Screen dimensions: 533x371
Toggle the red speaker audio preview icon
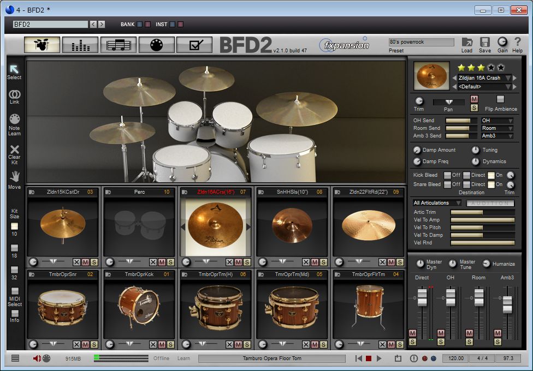click(x=37, y=358)
